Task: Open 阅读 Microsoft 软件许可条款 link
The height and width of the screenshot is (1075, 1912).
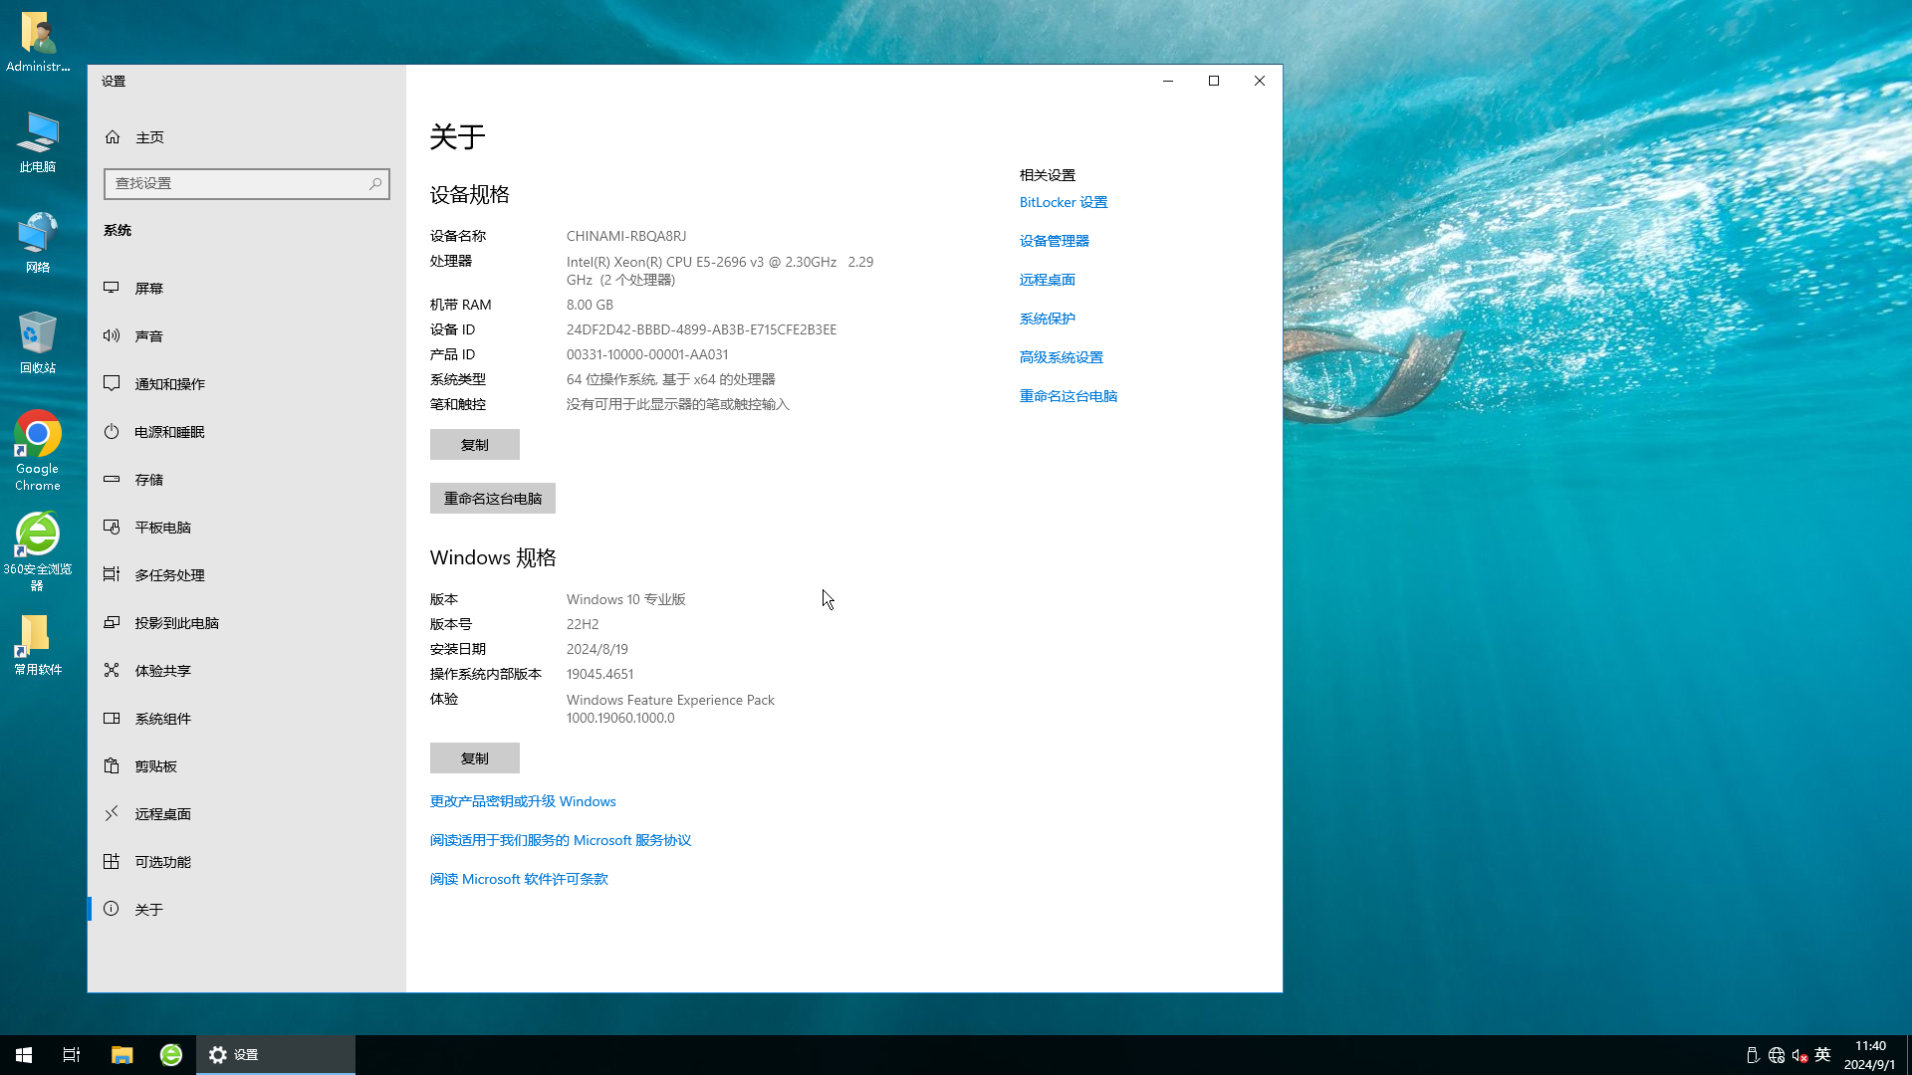Action: pos(519,879)
